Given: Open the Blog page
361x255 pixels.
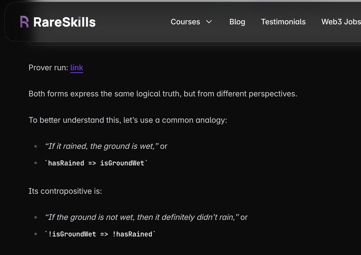Looking at the screenshot, I should [x=237, y=22].
